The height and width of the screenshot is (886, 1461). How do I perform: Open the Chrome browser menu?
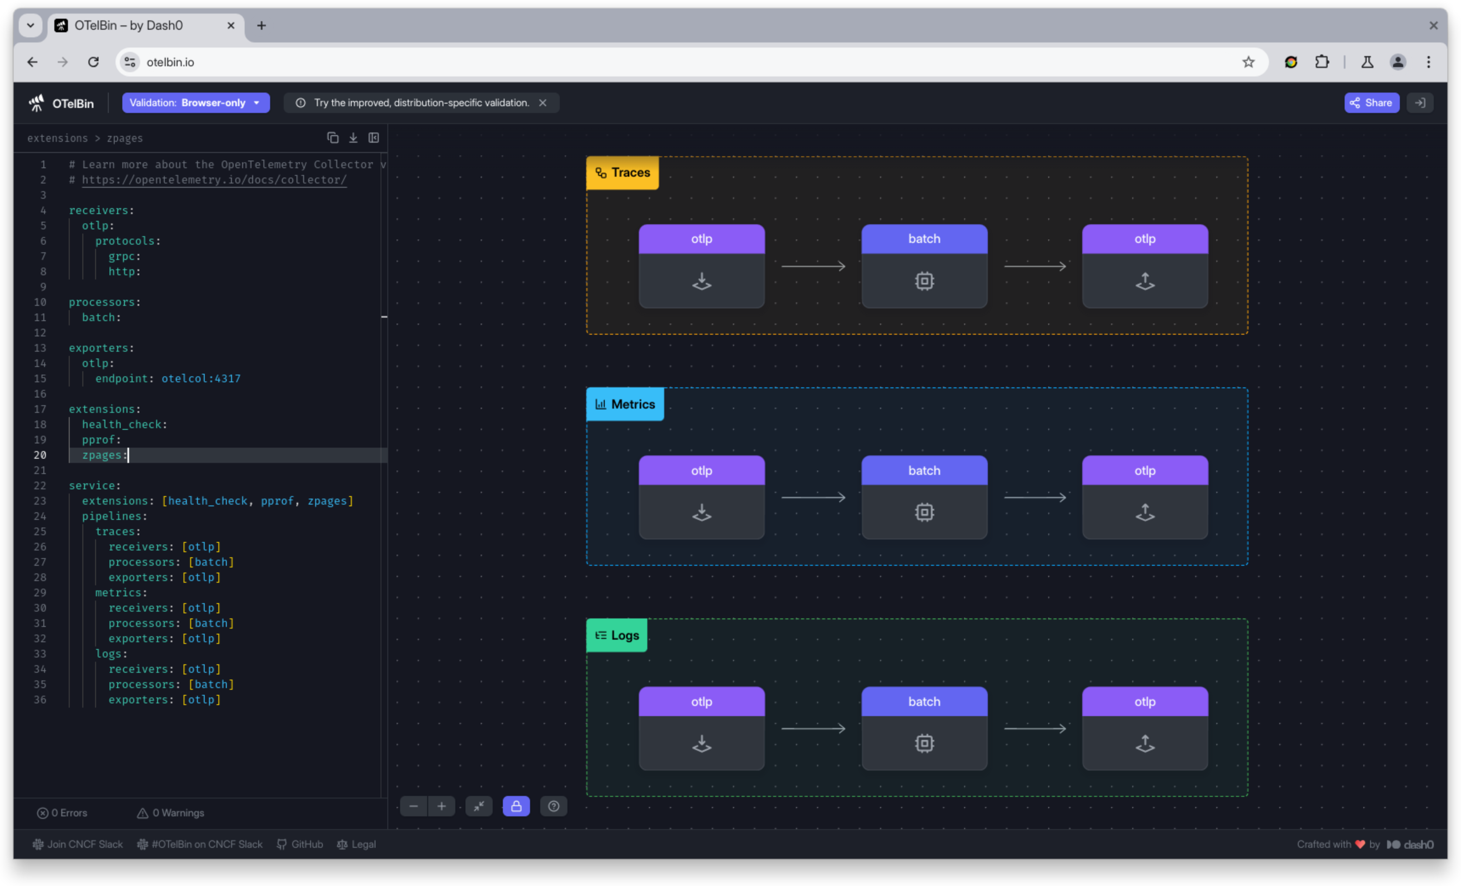(1430, 62)
